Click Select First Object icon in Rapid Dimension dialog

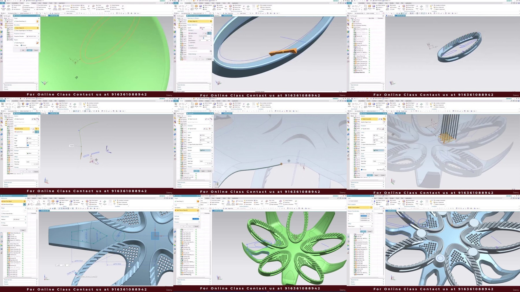click(x=25, y=201)
